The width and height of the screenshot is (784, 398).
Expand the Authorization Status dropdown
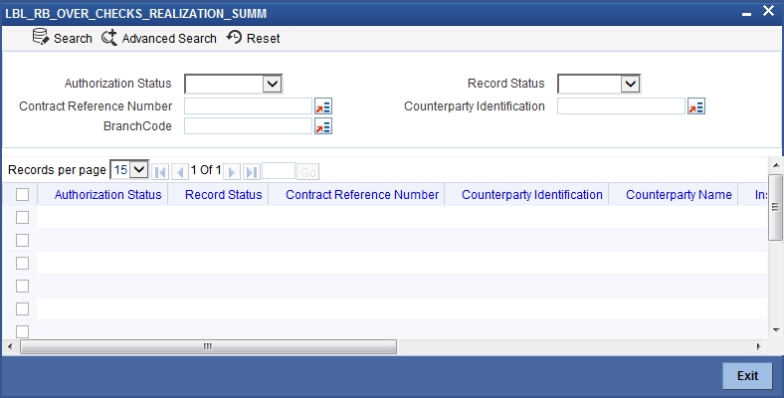pos(272,84)
